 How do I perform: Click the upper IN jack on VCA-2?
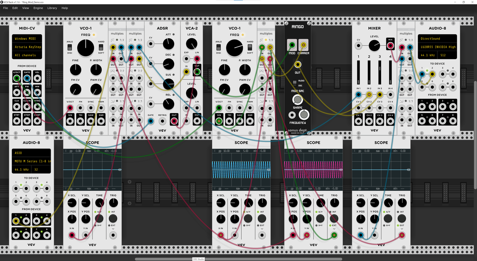[x=186, y=72]
